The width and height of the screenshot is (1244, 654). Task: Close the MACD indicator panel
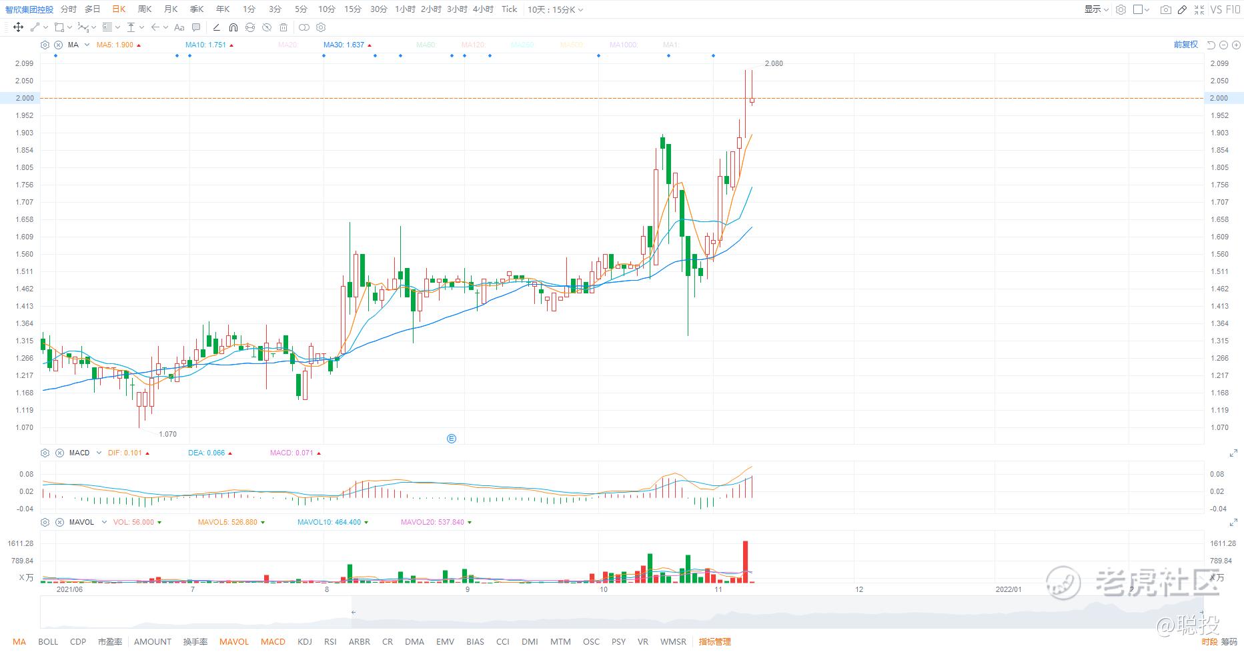59,453
